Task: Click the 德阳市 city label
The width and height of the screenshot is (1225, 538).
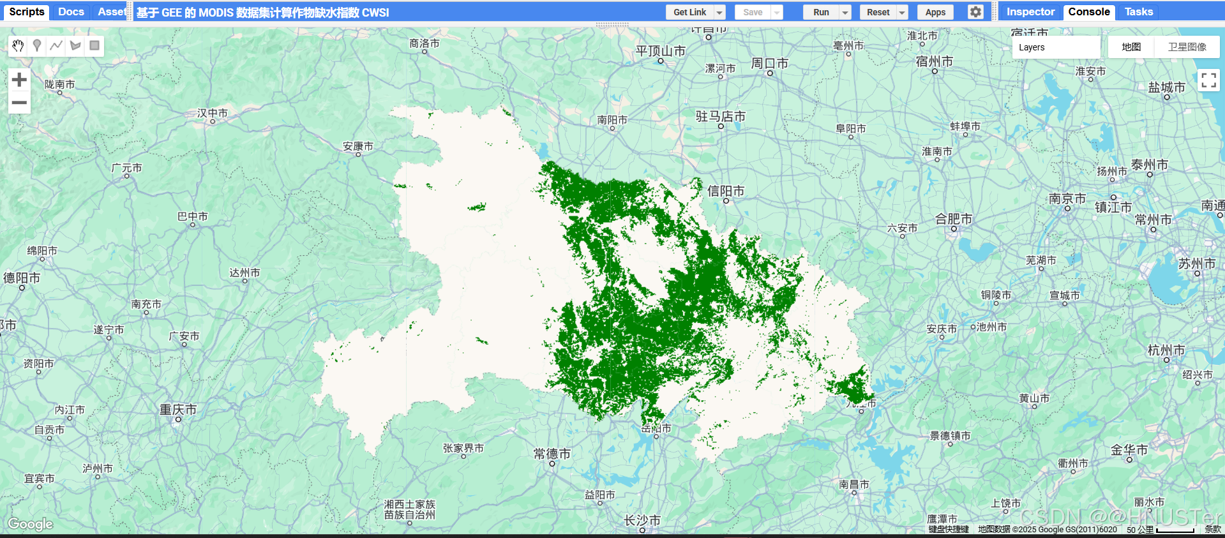Action: pos(22,278)
